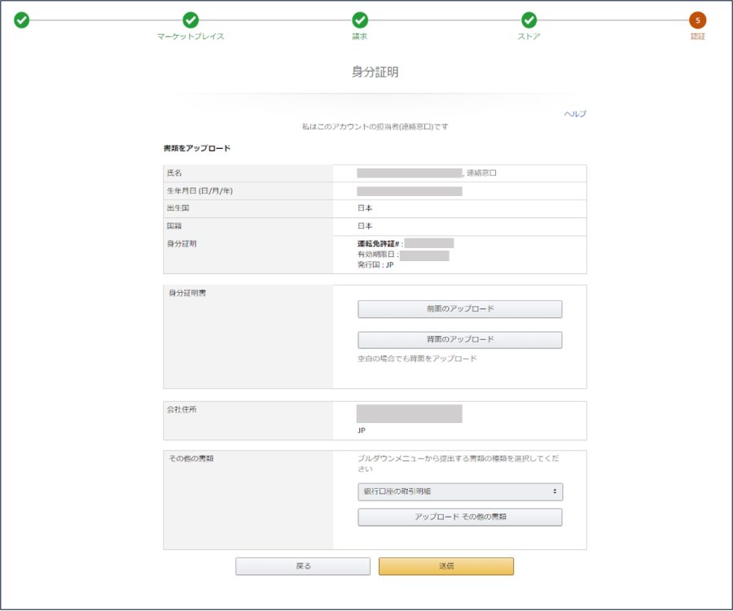This screenshot has height=611, width=733.
Task: Select the ストア step label
Action: [x=529, y=37]
